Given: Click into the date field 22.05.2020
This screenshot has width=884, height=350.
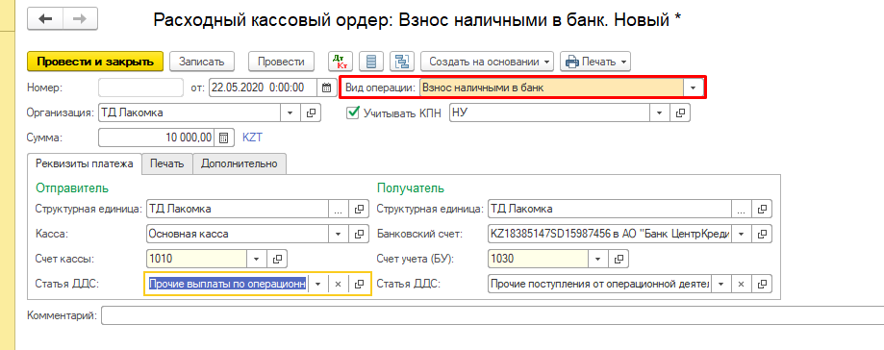Looking at the screenshot, I should pyautogui.click(x=264, y=87).
